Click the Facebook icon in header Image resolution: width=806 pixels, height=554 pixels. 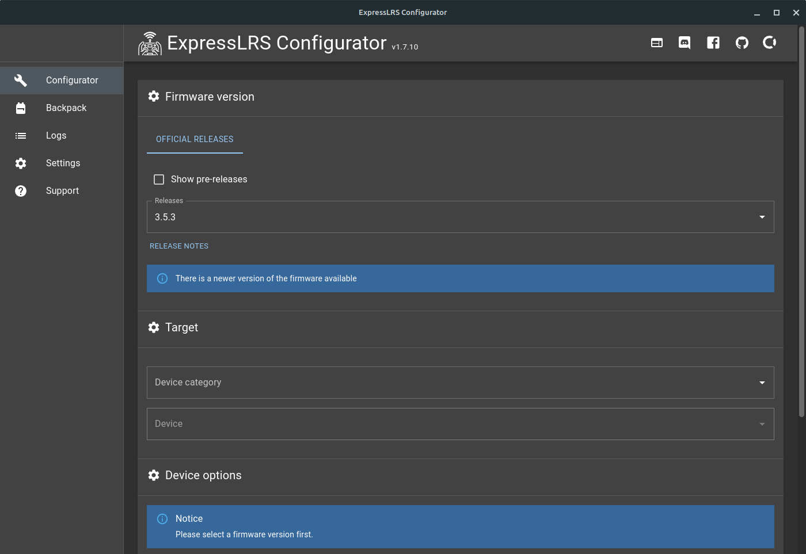click(713, 43)
